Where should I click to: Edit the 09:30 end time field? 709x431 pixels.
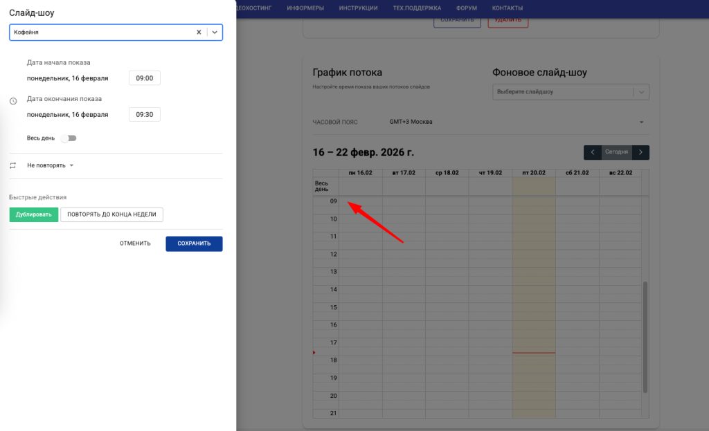click(144, 114)
